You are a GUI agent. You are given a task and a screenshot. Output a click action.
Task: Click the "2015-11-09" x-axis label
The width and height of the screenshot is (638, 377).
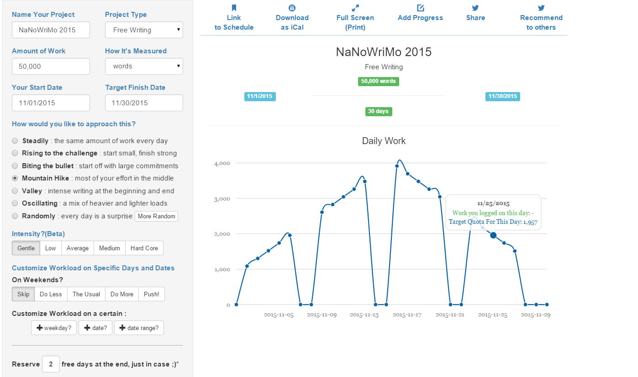(x=322, y=315)
